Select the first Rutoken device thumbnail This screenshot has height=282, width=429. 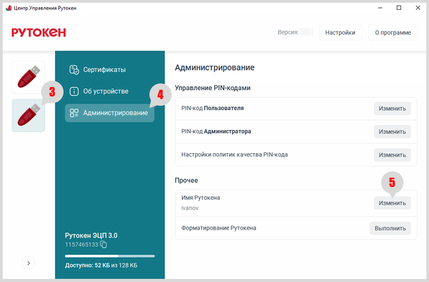28,77
